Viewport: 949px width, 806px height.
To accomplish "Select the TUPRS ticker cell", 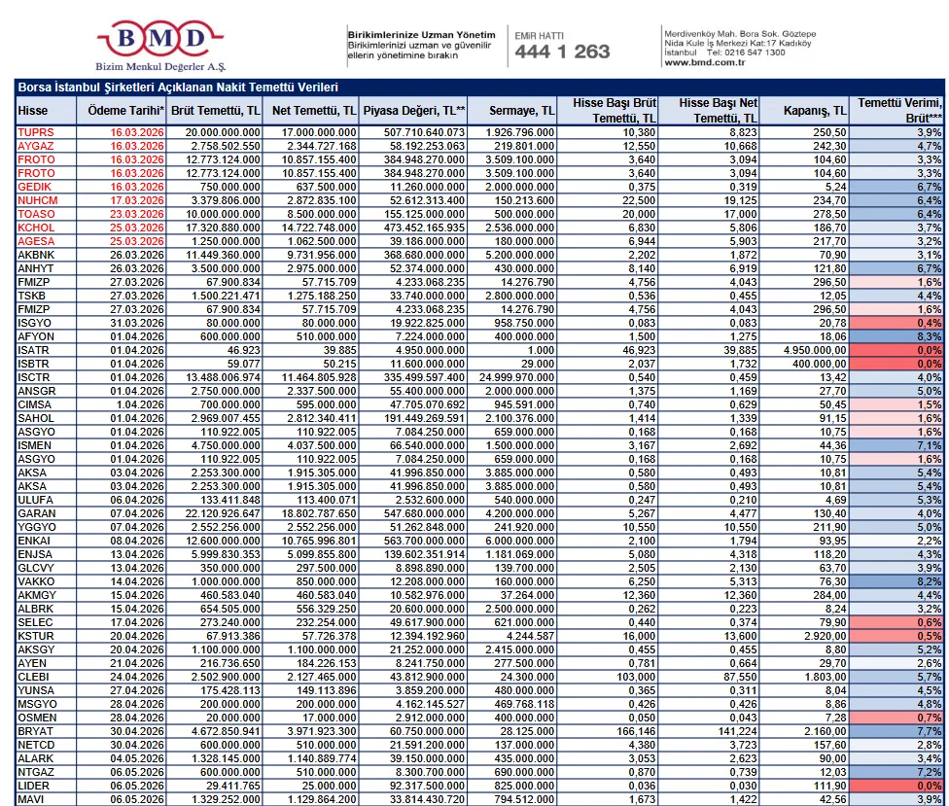I will pos(37,131).
